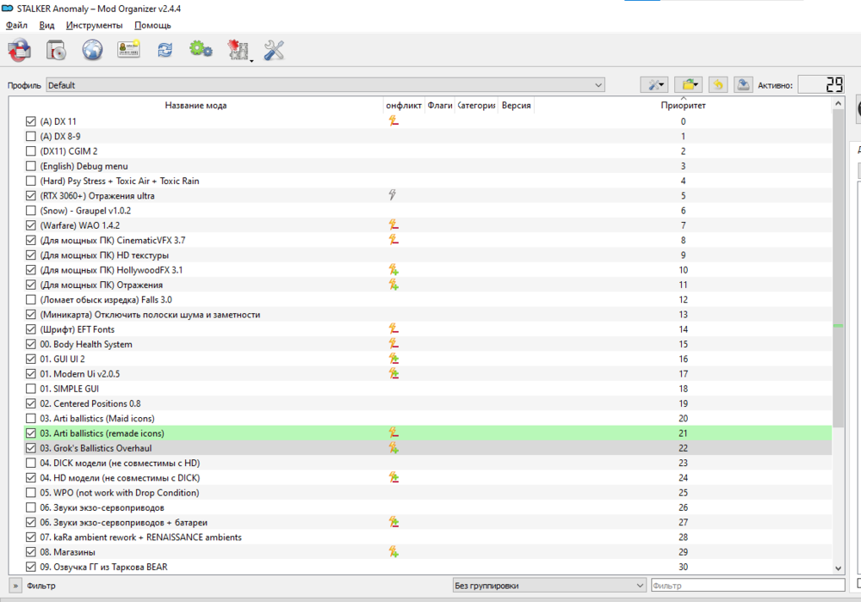Open the Nexus globe icon in toolbar
861x602 pixels.
(92, 51)
